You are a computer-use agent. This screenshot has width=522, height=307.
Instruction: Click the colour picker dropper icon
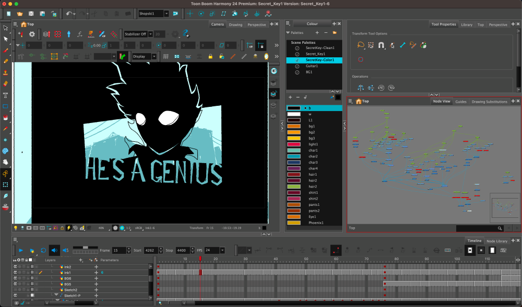point(332,97)
